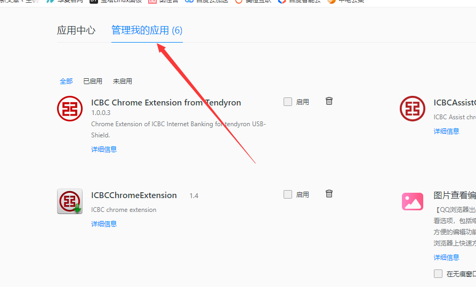This screenshot has height=287, width=476.
Task: Tick the 启用 checkbox for ICBCChromeExtension
Action: click(288, 194)
